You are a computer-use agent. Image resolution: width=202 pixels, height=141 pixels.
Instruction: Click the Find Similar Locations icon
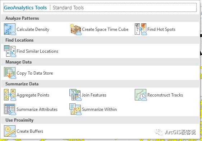pyautogui.click(x=10, y=51)
